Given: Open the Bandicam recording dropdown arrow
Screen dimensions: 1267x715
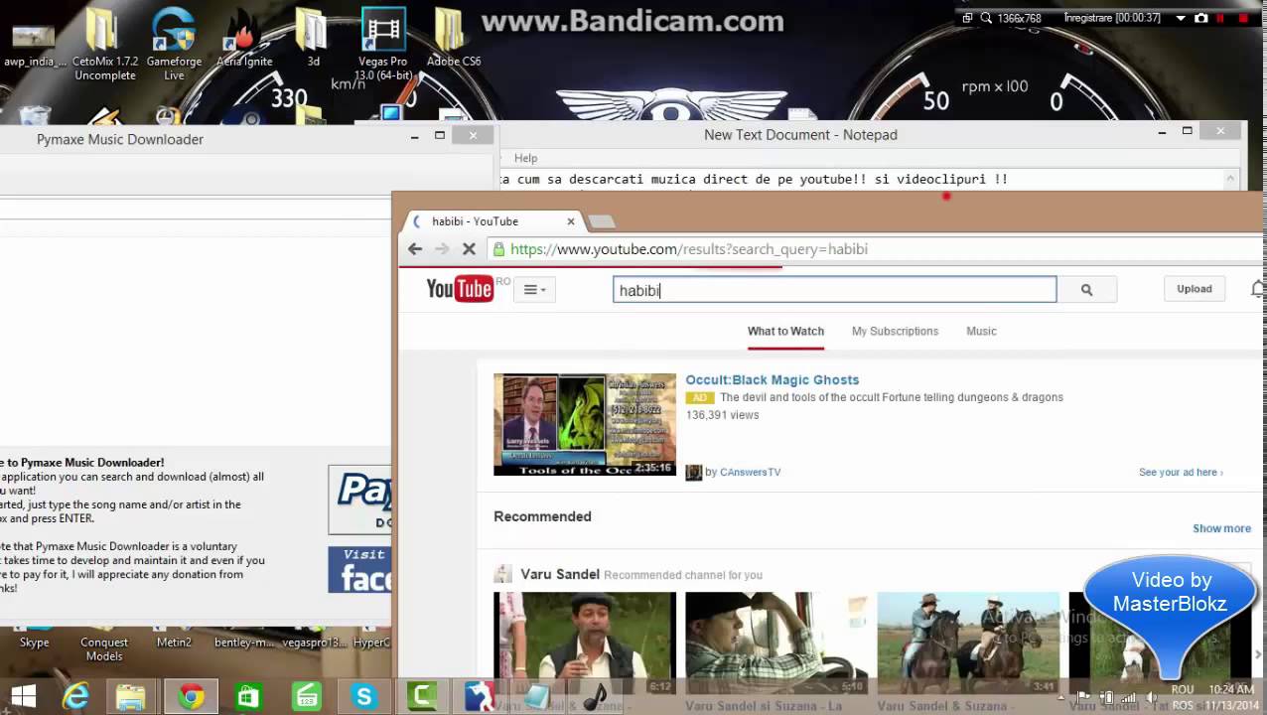Looking at the screenshot, I should click(x=1181, y=18).
